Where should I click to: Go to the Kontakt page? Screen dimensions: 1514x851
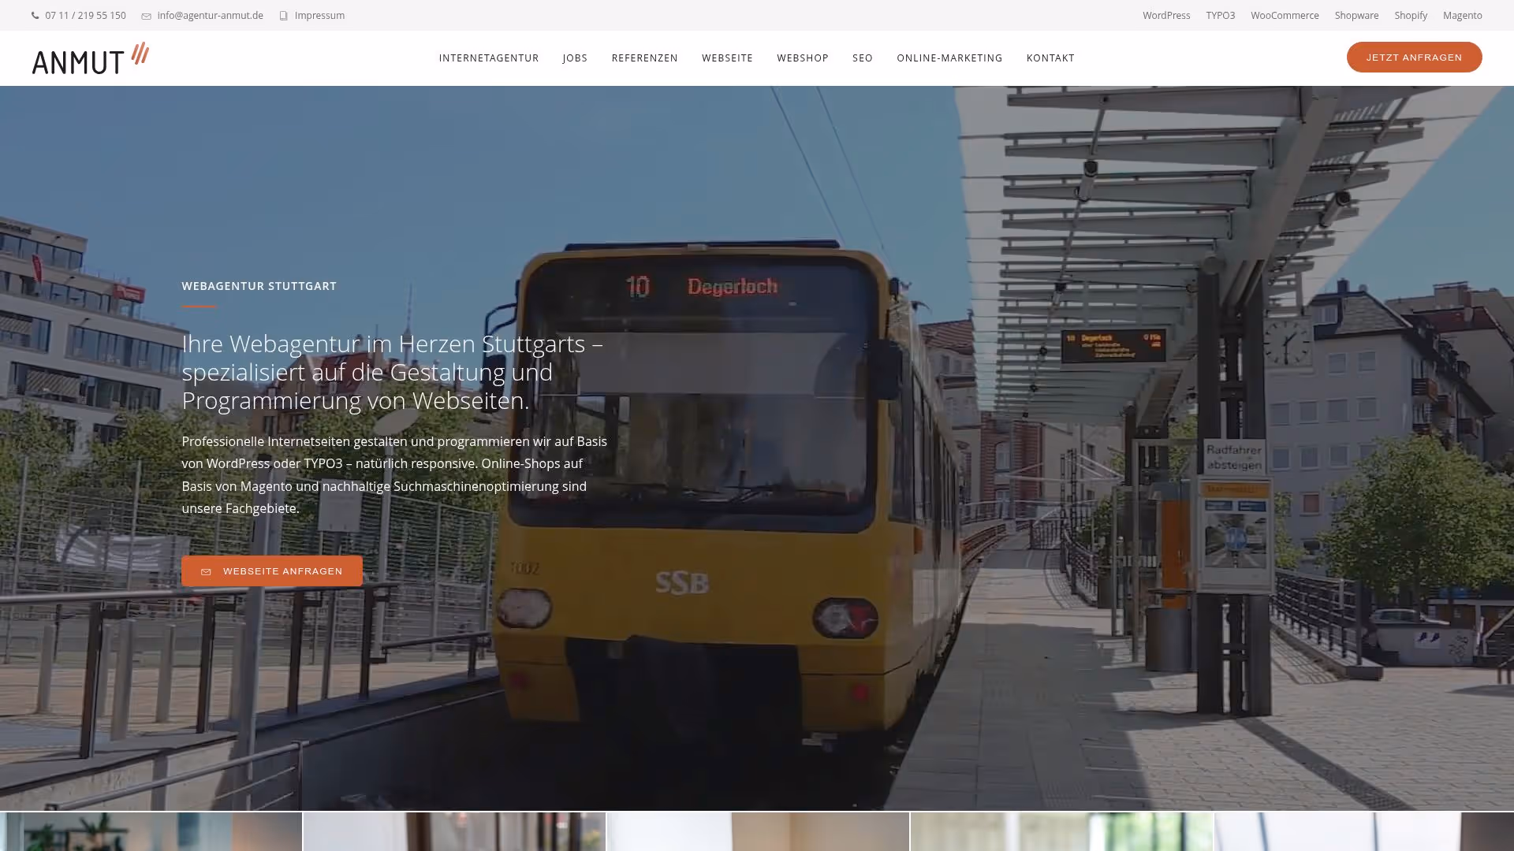click(x=1050, y=58)
